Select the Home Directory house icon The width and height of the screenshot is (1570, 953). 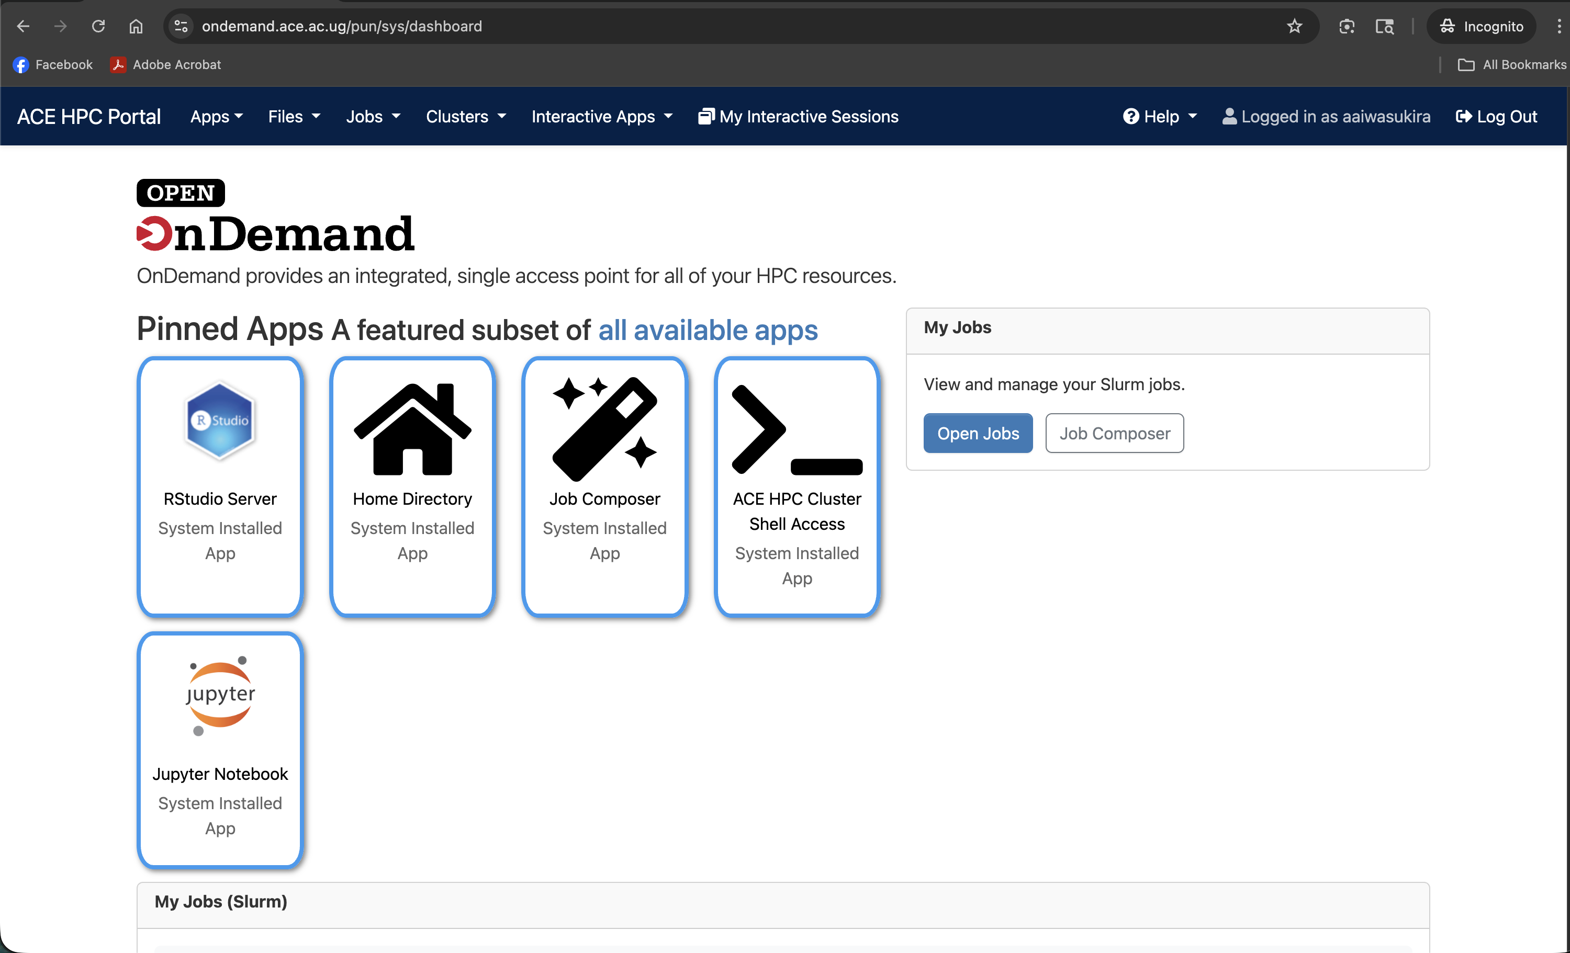[x=412, y=427]
